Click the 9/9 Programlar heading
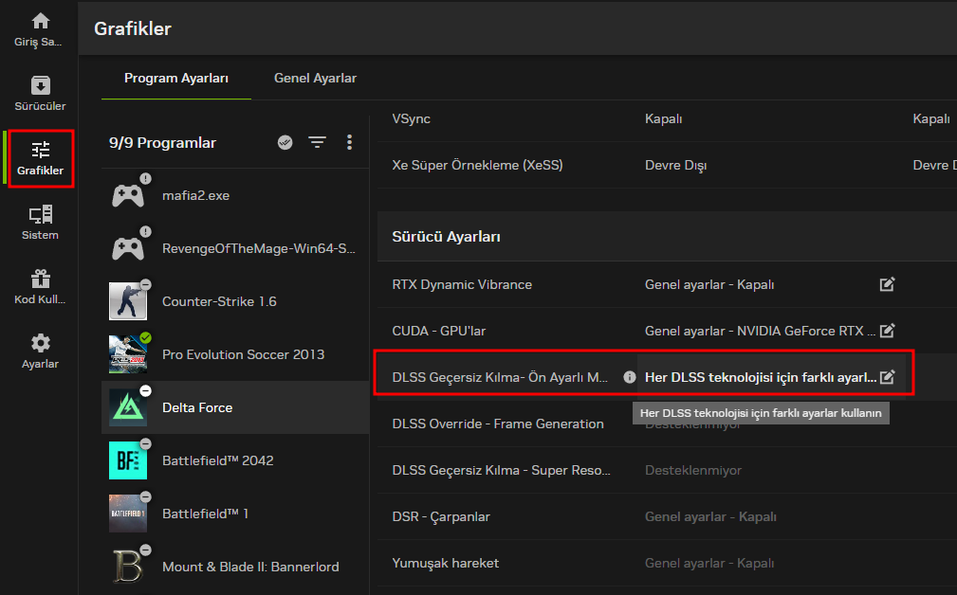957x595 pixels. click(162, 143)
